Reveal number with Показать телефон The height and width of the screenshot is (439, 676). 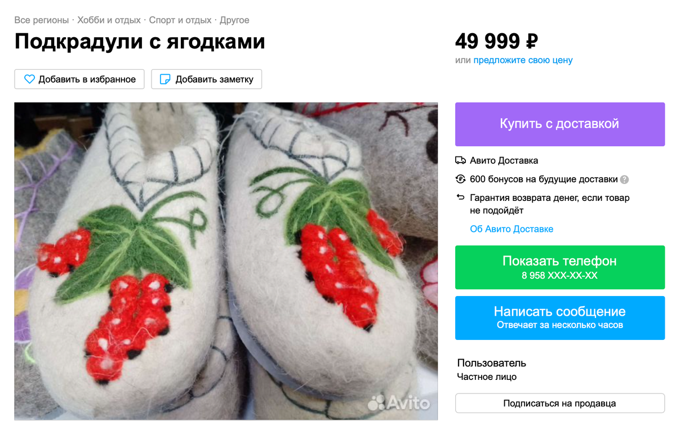(x=560, y=267)
